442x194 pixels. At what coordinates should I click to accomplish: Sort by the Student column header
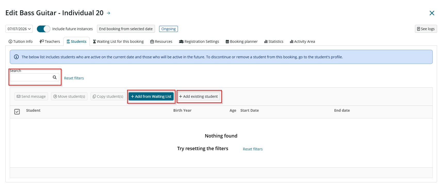point(33,110)
